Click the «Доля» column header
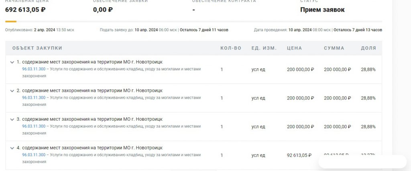 coord(368,48)
